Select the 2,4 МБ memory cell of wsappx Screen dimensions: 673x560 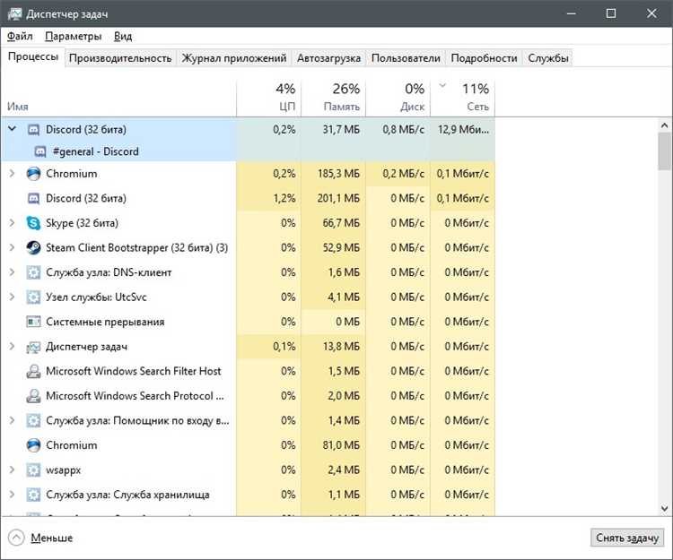(x=334, y=470)
